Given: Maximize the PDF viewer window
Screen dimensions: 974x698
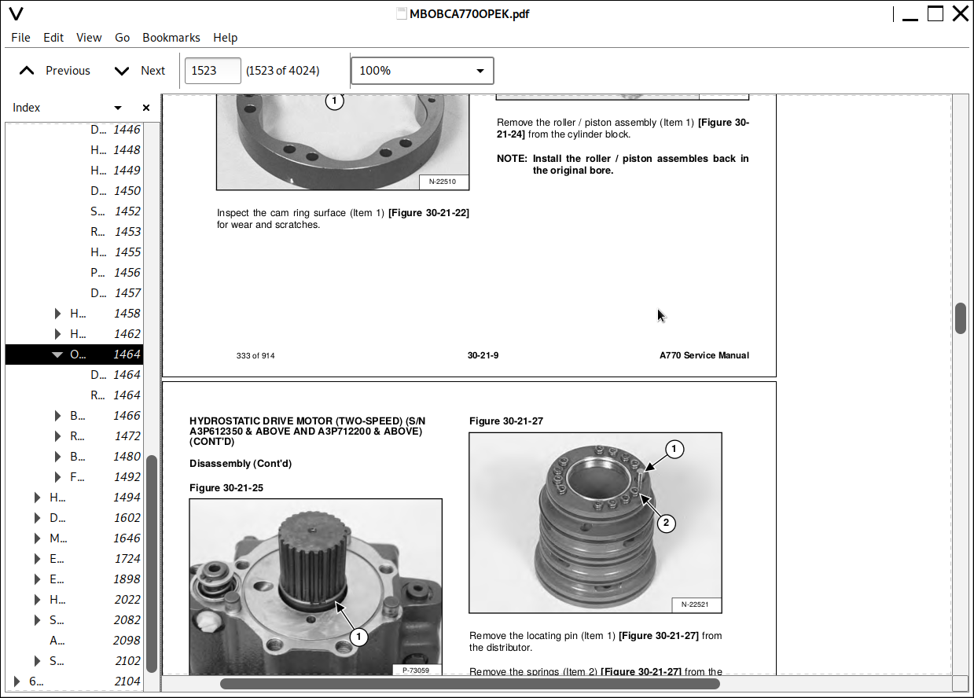Looking at the screenshot, I should [x=935, y=13].
